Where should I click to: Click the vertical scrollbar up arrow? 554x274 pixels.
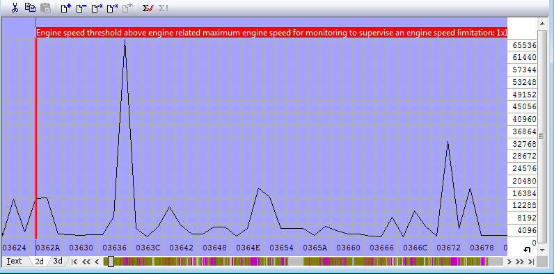click(541, 24)
